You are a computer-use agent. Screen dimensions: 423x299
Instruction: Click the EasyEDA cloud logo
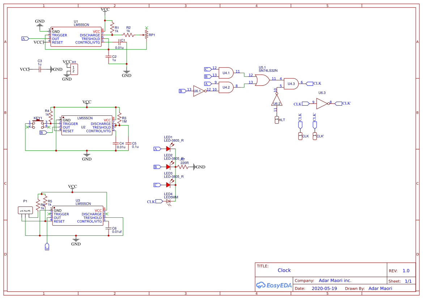click(x=262, y=285)
